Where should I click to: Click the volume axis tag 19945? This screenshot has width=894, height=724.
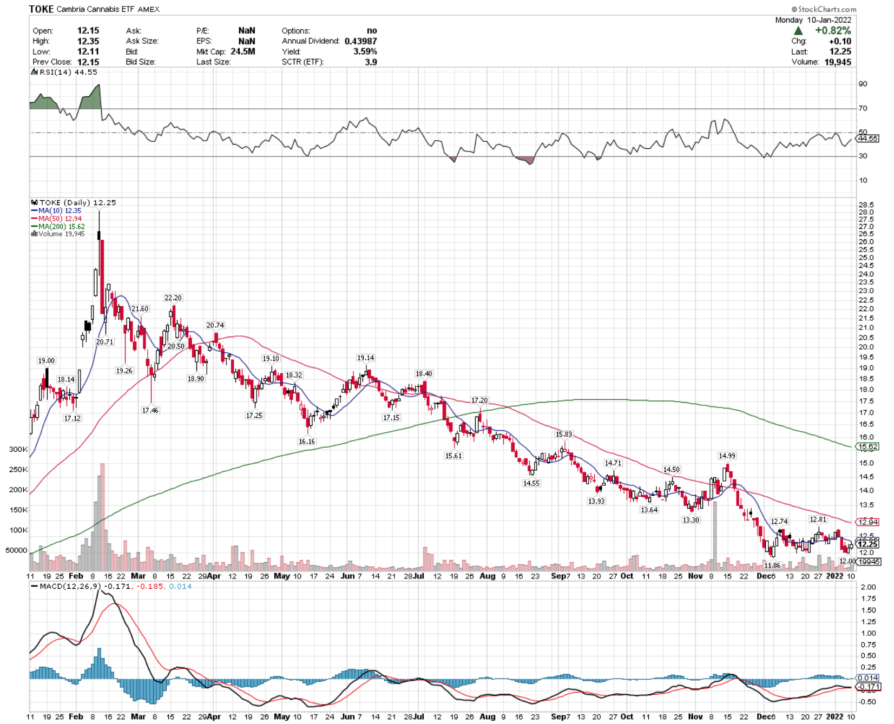point(869,562)
